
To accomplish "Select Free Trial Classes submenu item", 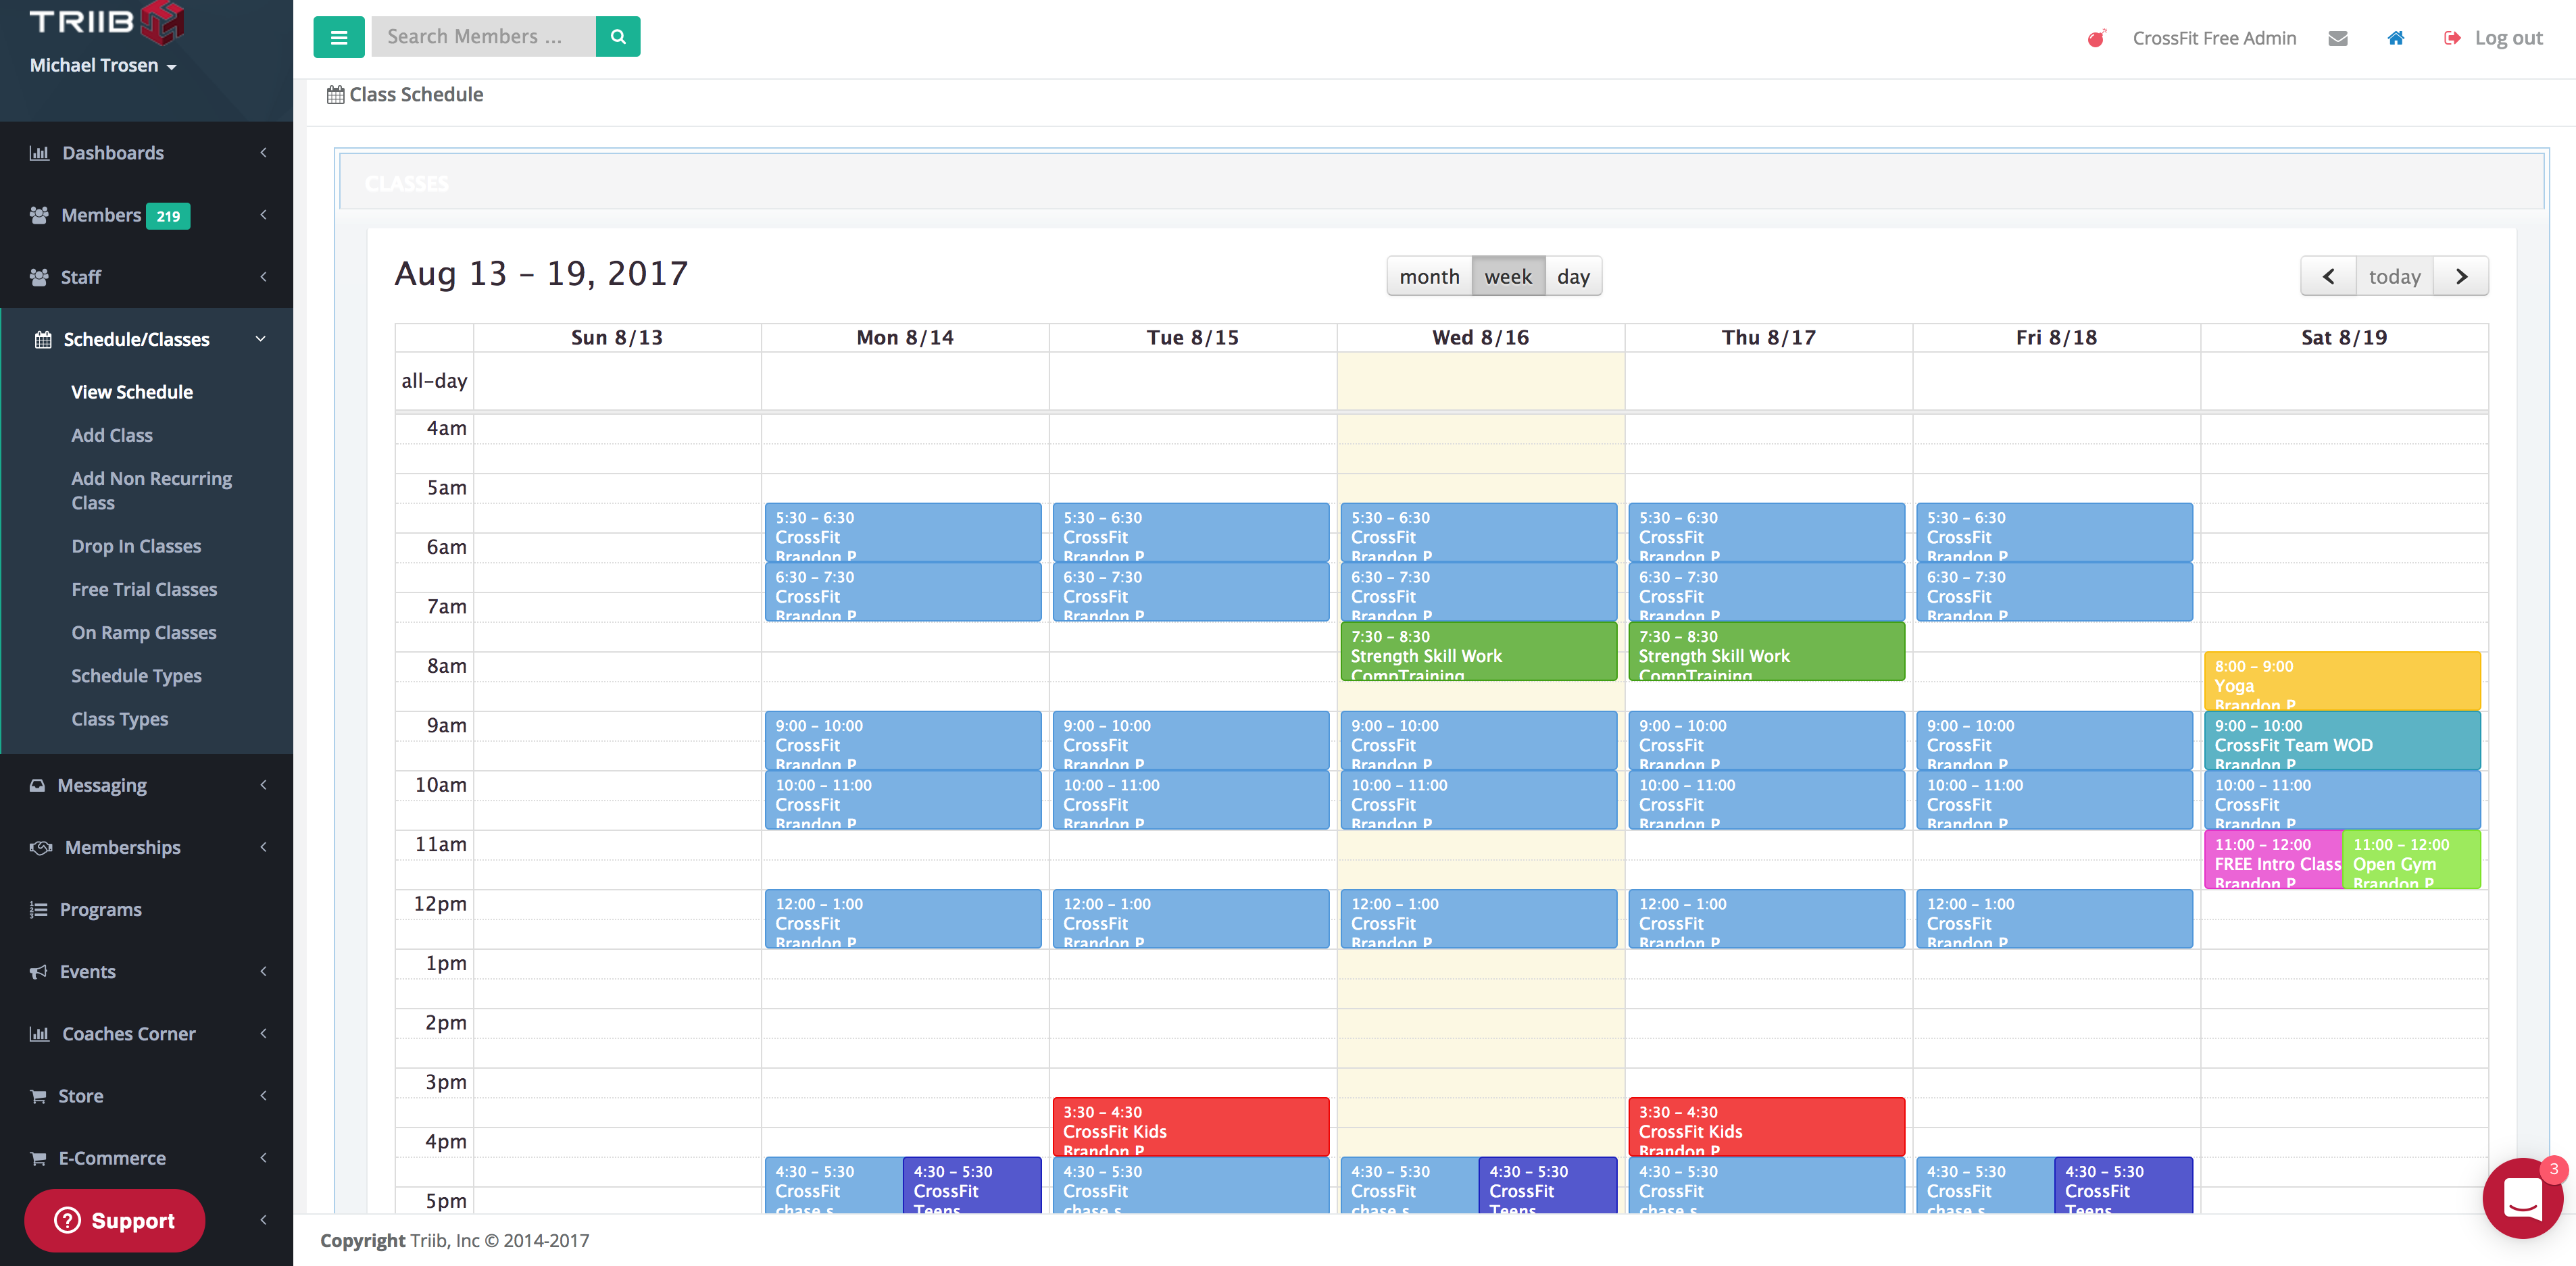I will coord(144,589).
